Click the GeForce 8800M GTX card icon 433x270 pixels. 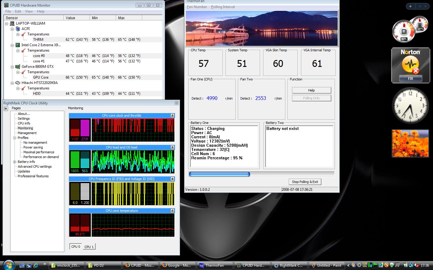[18, 67]
